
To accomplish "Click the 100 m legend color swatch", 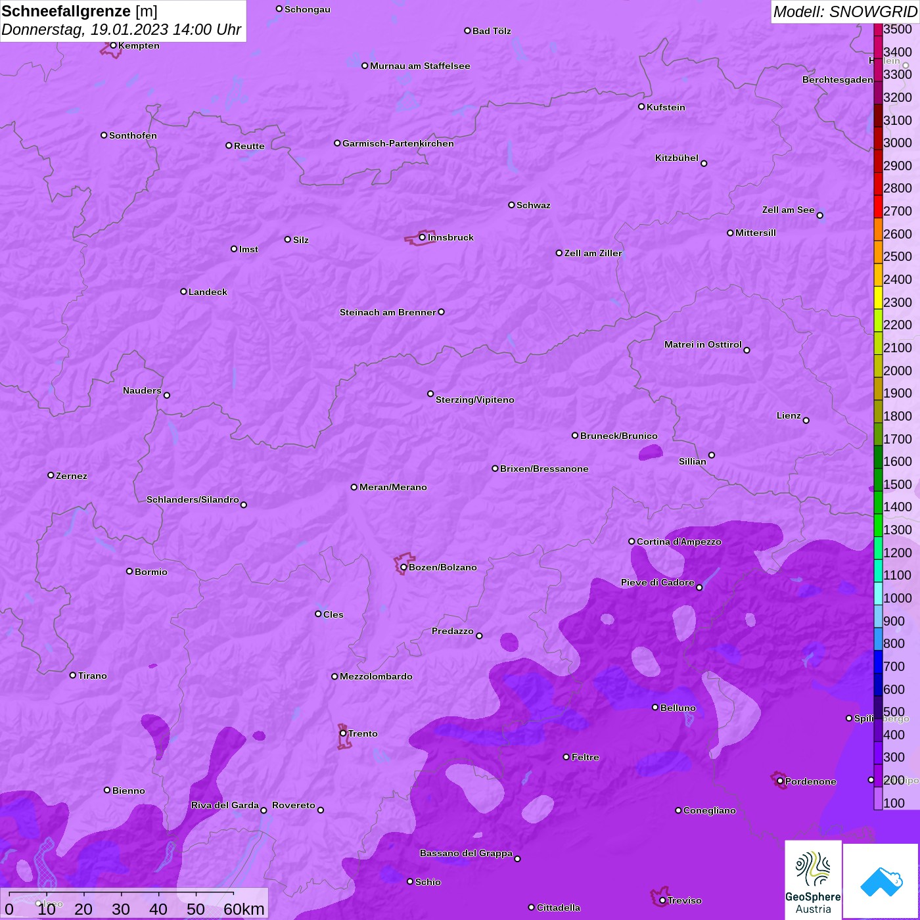I will pyautogui.click(x=878, y=798).
